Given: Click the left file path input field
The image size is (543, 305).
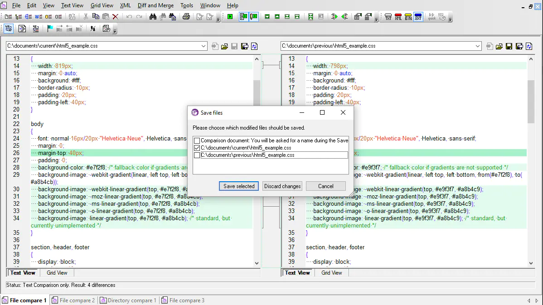Looking at the screenshot, I should (103, 46).
